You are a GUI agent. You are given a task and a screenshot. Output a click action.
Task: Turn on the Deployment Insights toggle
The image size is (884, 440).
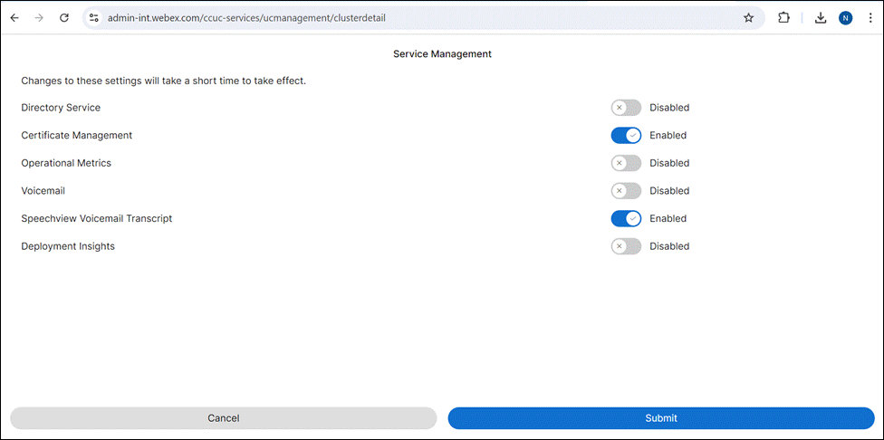pos(626,246)
